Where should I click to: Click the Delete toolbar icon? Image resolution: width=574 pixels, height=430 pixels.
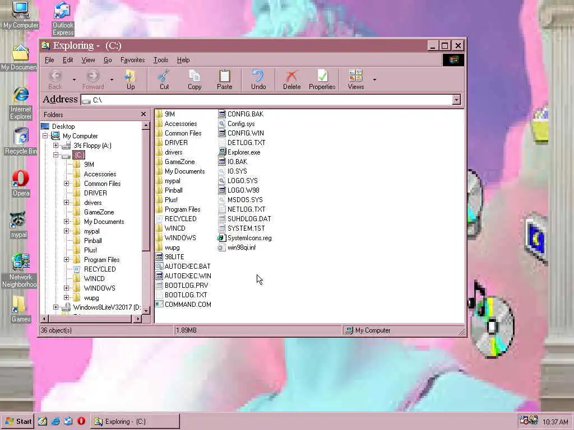coord(291,76)
